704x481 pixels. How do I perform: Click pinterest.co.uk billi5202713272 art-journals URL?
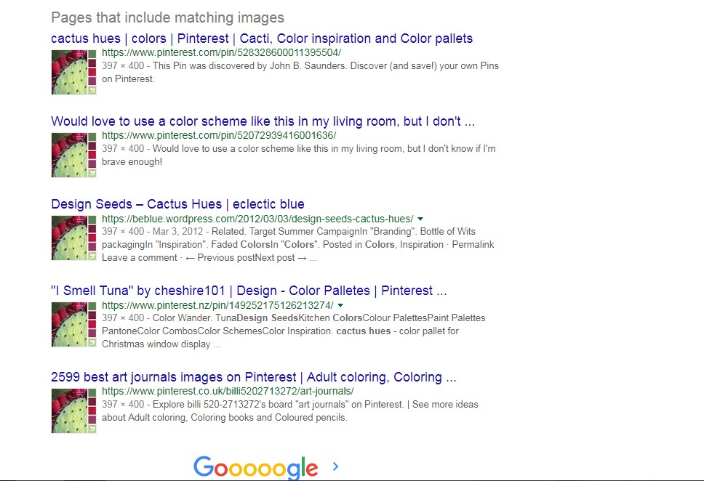228,391
